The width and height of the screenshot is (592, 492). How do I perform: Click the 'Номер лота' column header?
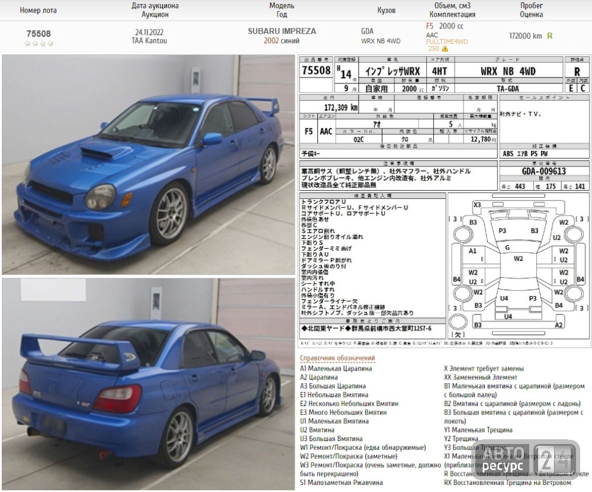(38, 11)
